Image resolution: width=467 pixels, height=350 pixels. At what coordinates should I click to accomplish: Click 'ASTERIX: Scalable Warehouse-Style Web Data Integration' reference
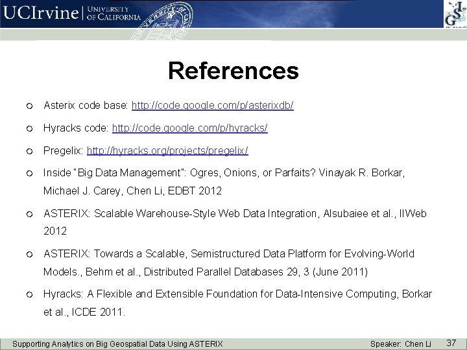(235, 213)
